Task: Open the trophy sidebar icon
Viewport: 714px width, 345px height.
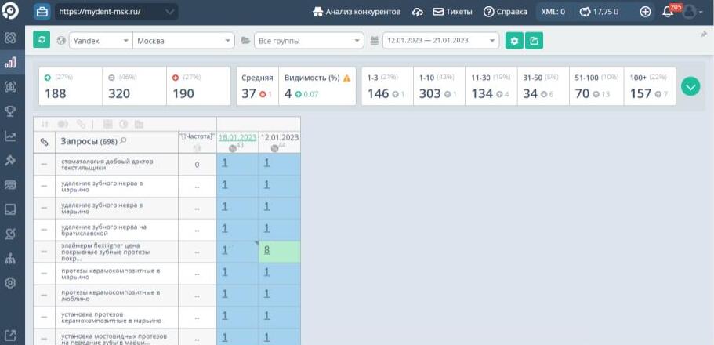Action: point(10,111)
